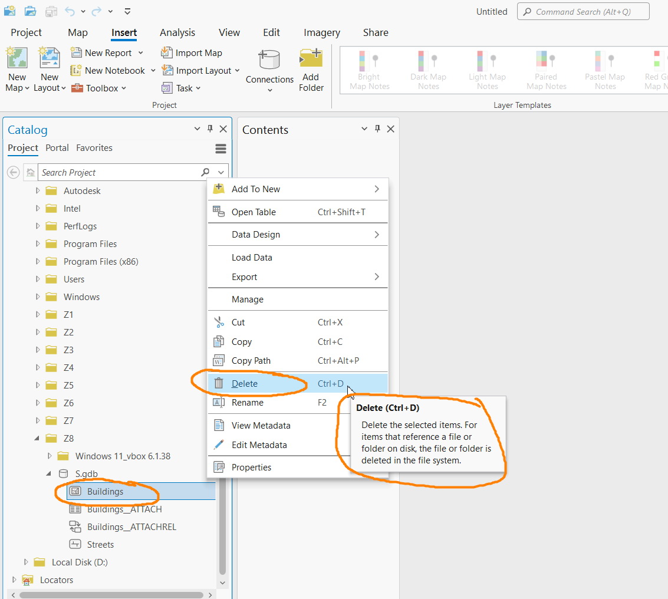
Task: Collapse the S.gdb geodatabase
Action: click(50, 473)
